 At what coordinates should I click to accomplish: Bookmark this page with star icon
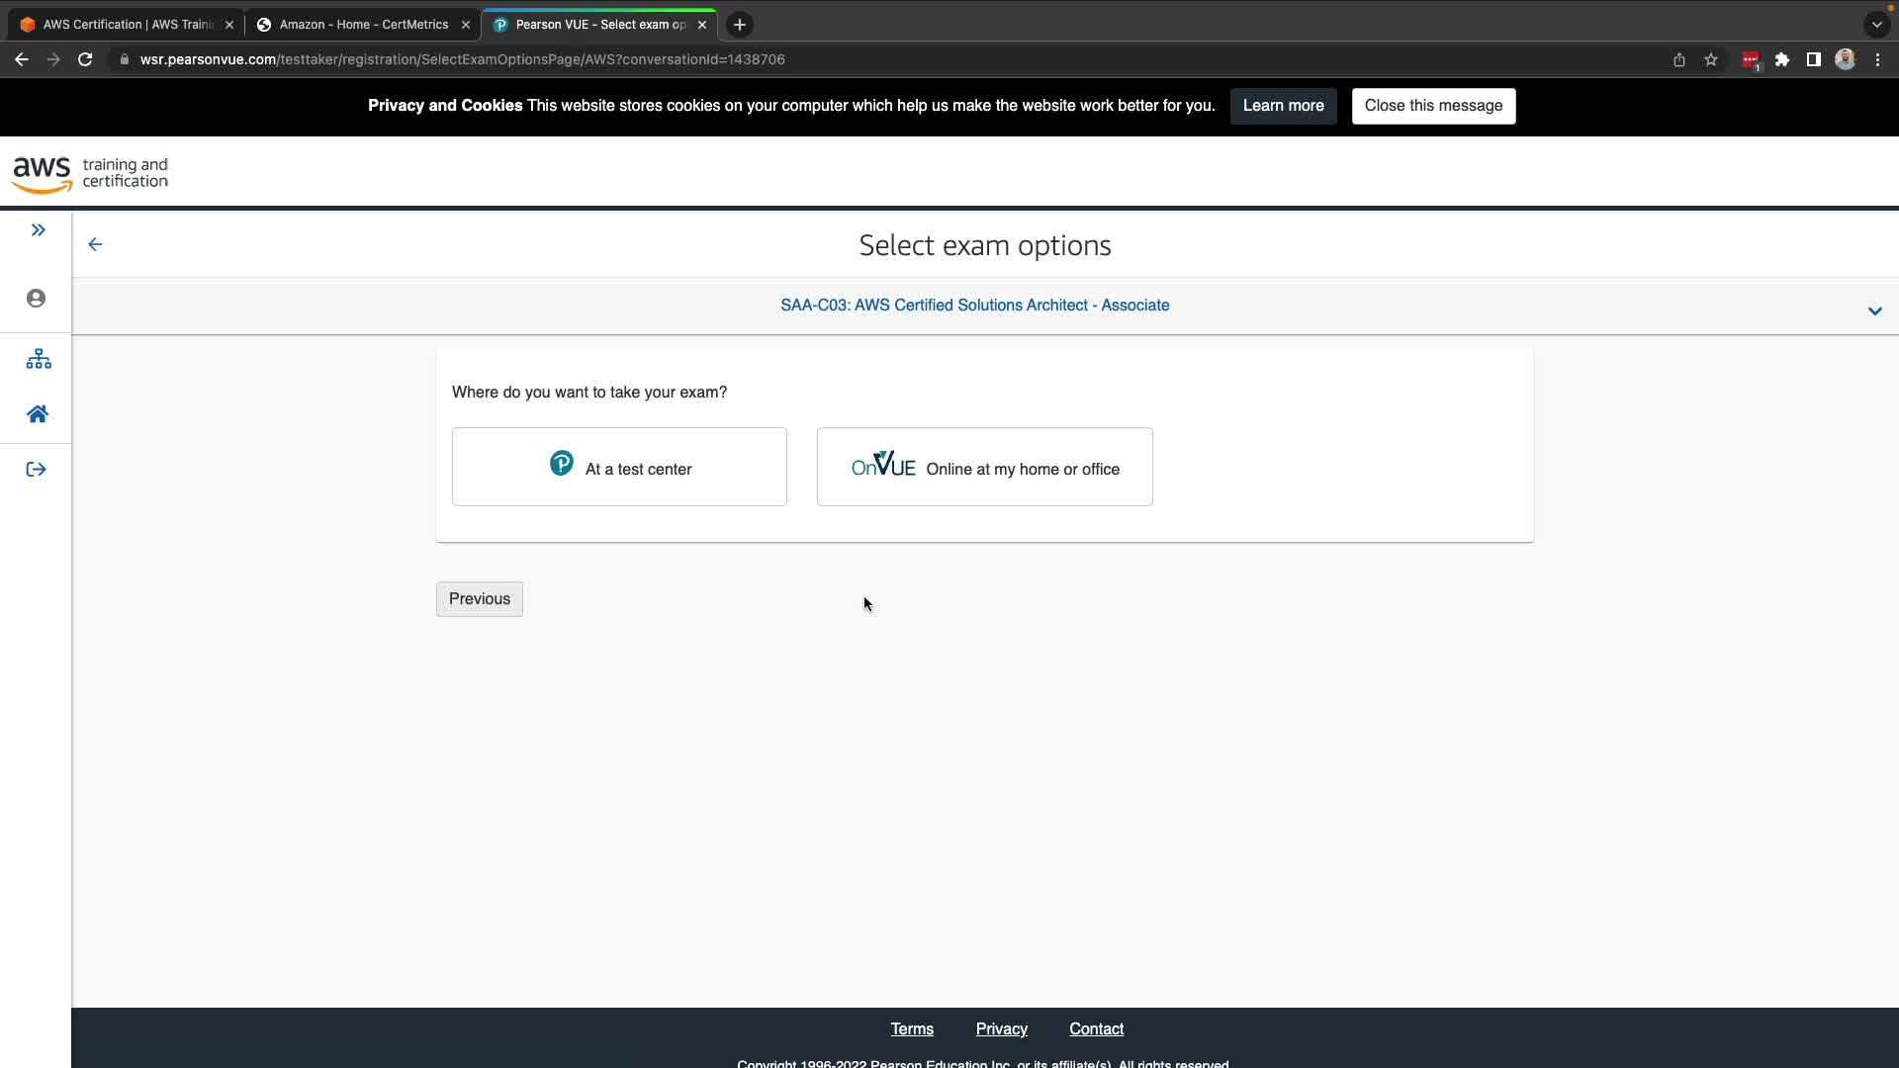tap(1711, 60)
